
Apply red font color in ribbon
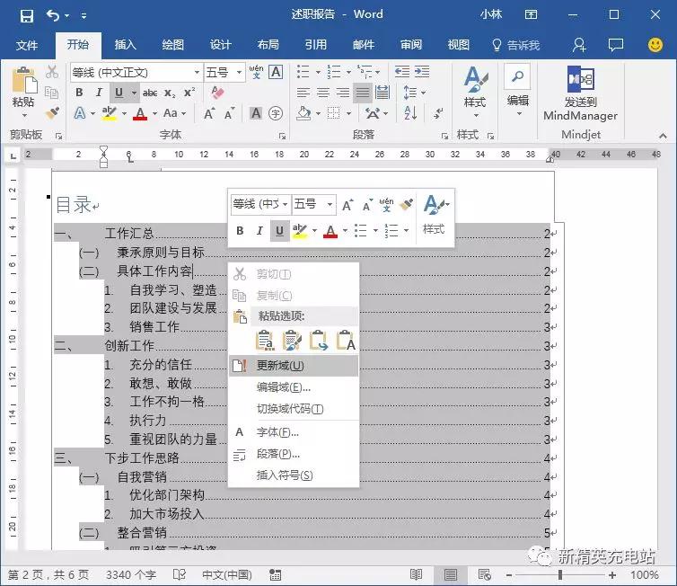pos(139,113)
